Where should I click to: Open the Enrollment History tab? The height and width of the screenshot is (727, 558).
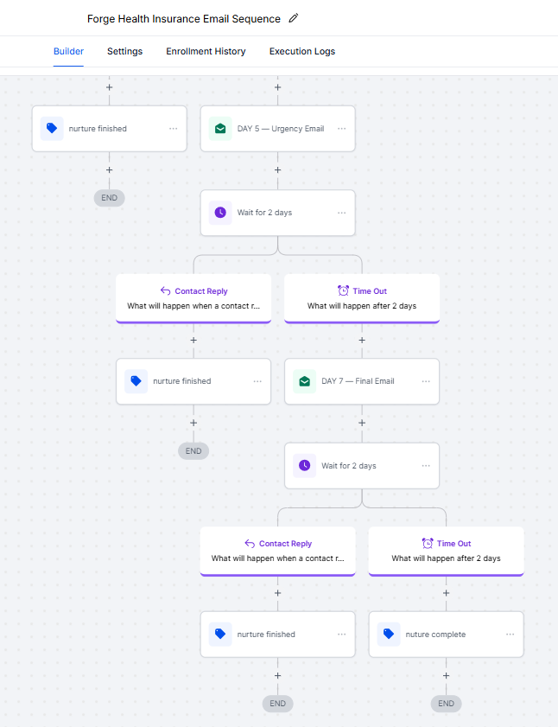tap(206, 52)
